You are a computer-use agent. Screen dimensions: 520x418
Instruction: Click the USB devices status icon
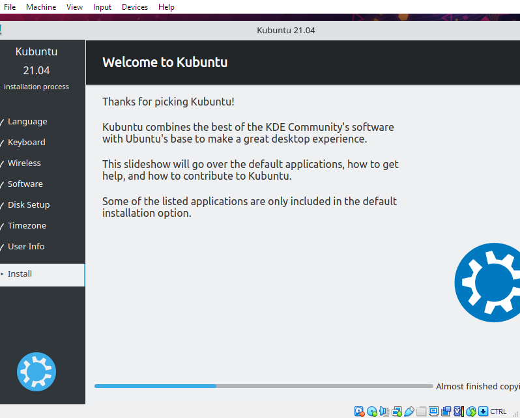[x=409, y=411]
